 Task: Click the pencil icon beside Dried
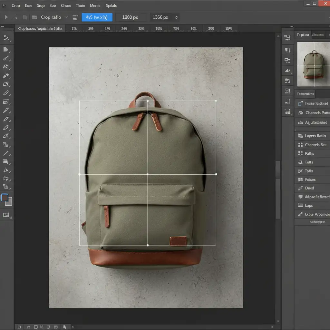tap(300, 188)
